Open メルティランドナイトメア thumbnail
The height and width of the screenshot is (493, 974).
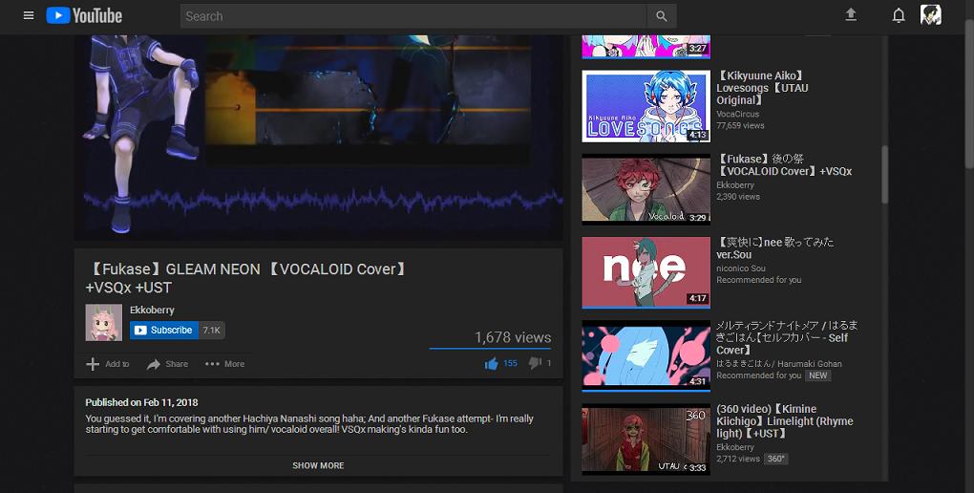pos(646,355)
